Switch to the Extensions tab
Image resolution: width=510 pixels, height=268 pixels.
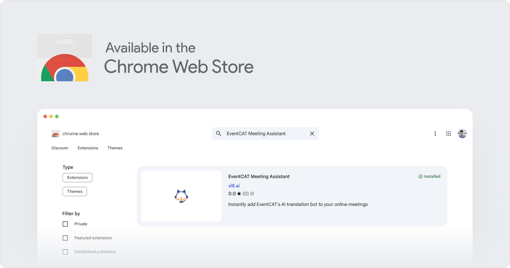click(88, 148)
